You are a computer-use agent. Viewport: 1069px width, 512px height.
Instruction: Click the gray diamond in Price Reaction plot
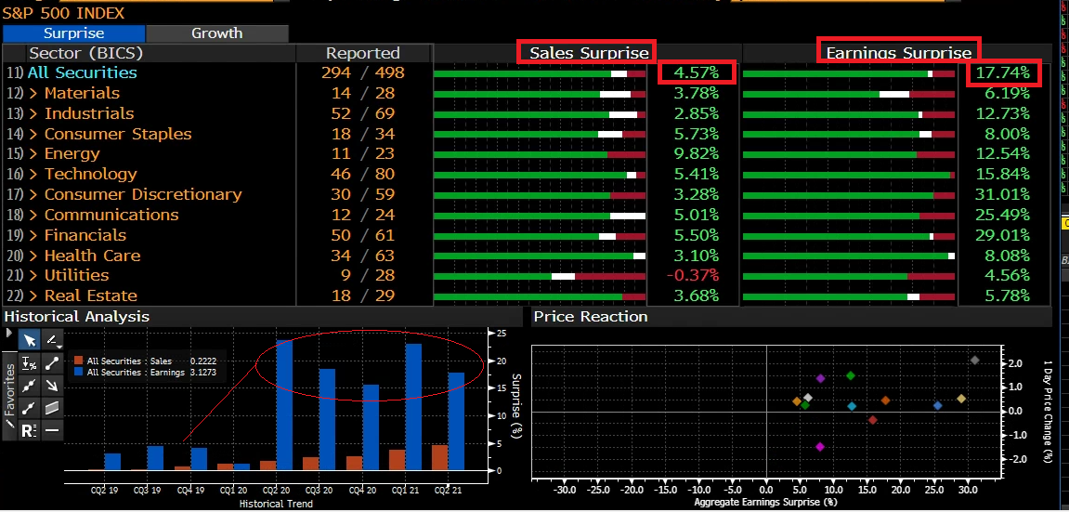click(974, 360)
